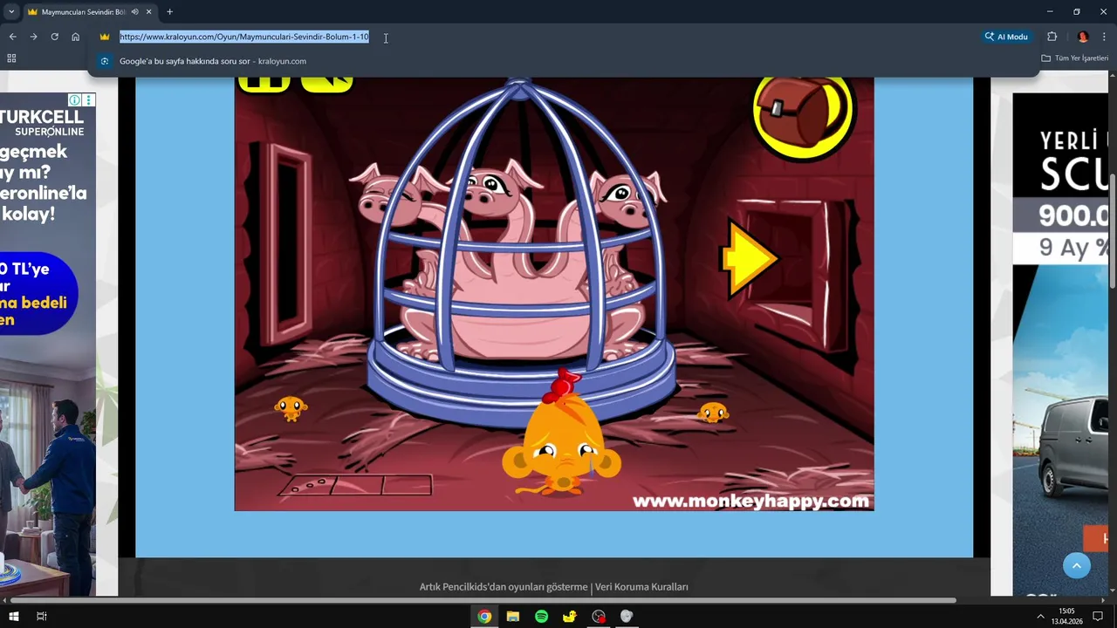This screenshot has width=1117, height=628.
Task: Expand the tab search dropdown
Action: pos(11,12)
